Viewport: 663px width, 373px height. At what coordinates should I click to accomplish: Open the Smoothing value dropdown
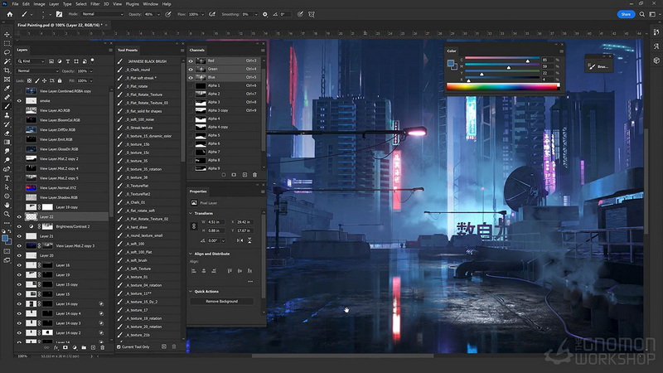click(256, 14)
